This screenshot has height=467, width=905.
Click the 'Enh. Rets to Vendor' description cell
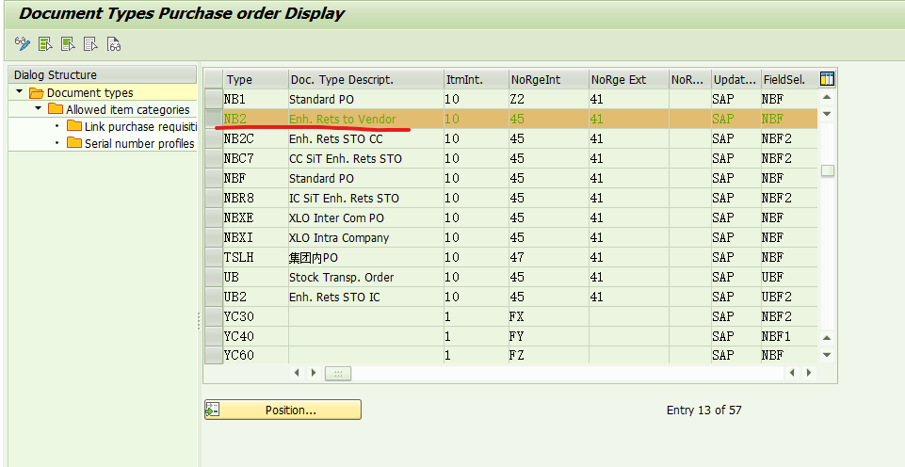[x=366, y=119]
